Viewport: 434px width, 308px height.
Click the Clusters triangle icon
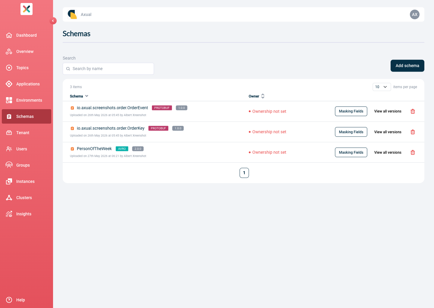click(9, 198)
